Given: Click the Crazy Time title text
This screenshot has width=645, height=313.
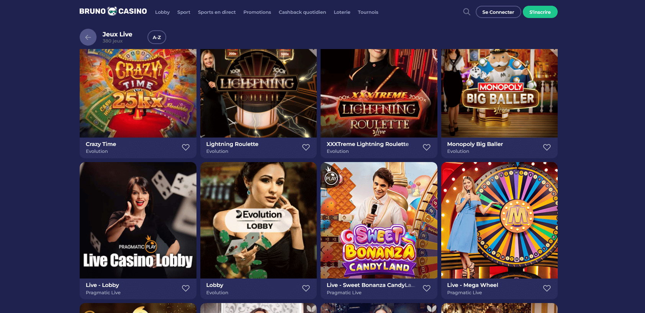Looking at the screenshot, I should point(101,144).
